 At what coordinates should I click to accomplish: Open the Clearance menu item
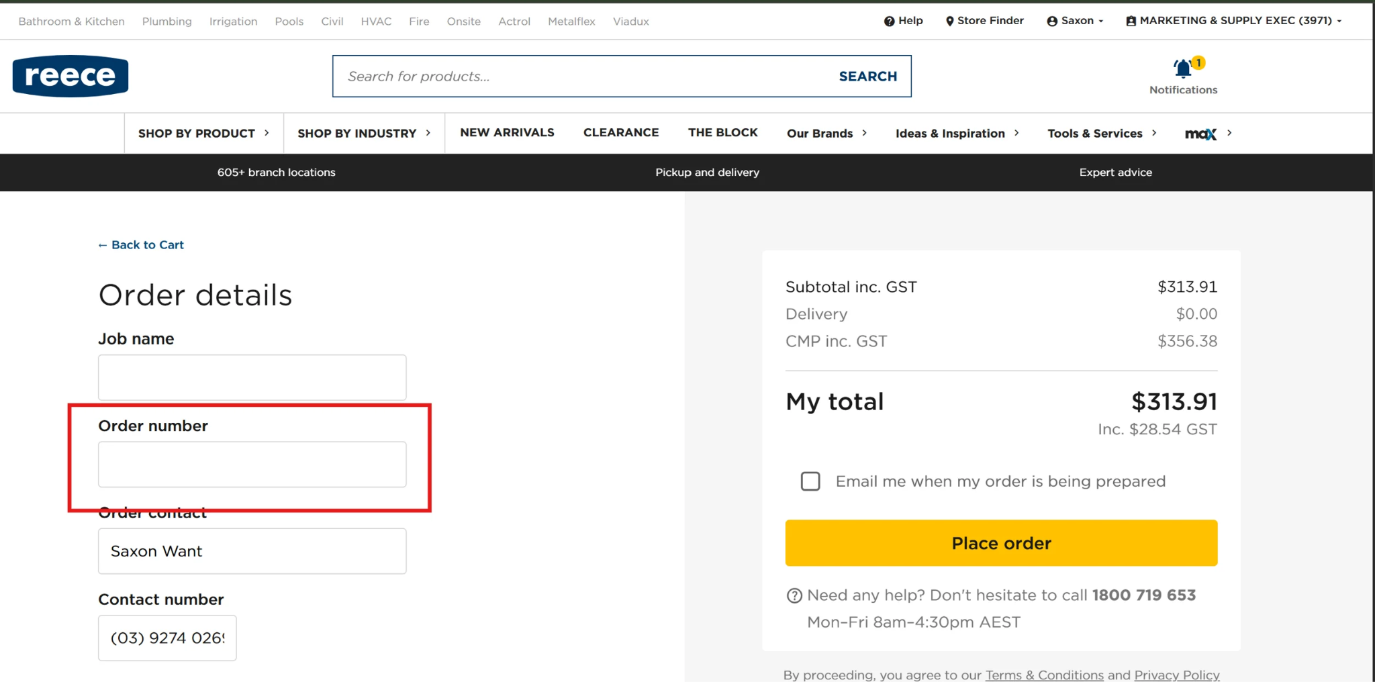[621, 132]
